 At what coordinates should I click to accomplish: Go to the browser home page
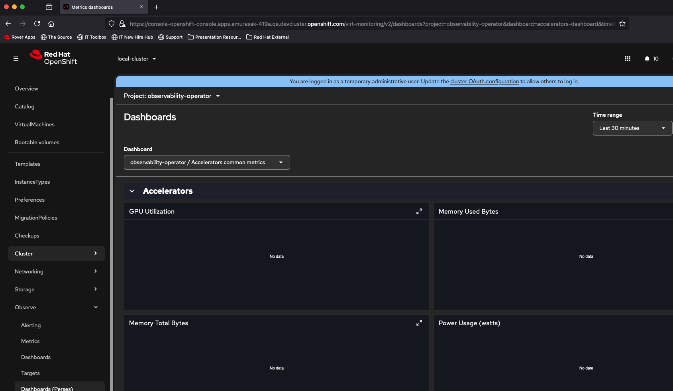[x=51, y=24]
